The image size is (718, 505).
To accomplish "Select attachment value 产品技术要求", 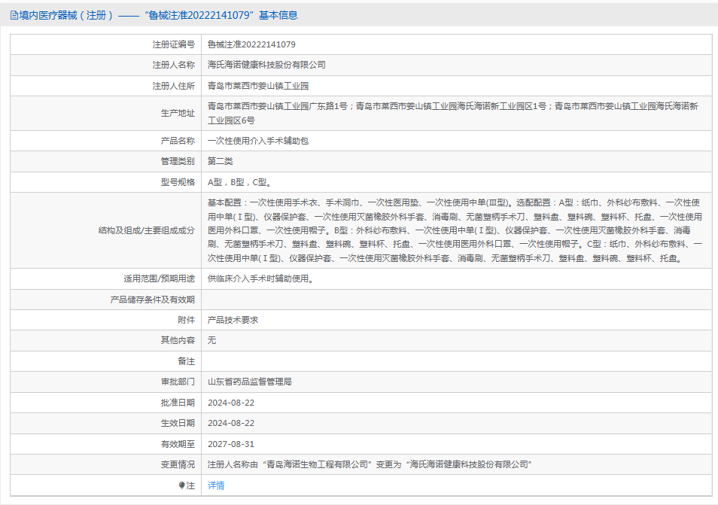I will click(233, 320).
